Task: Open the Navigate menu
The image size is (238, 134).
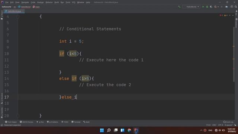Action: (x=25, y=2)
